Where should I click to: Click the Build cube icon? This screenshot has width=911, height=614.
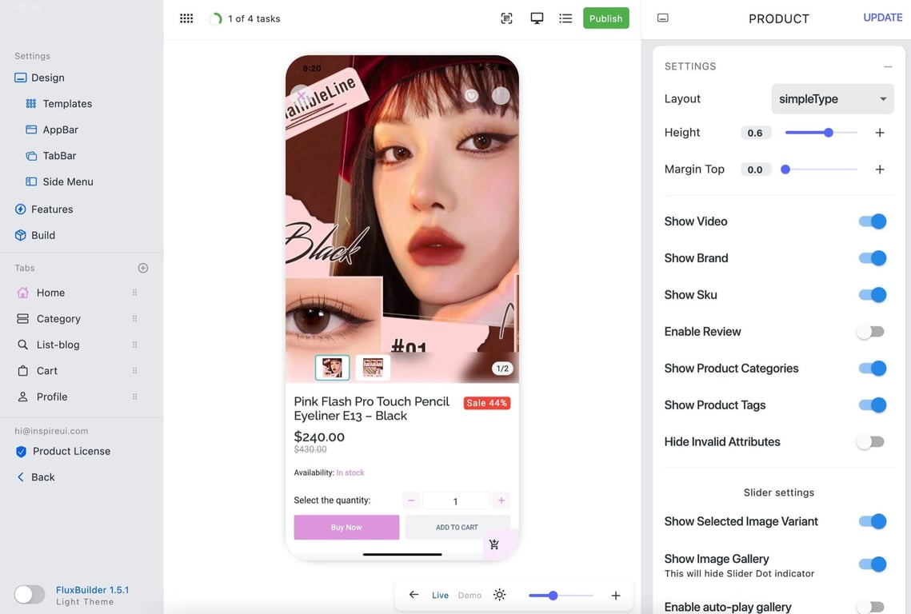click(20, 235)
